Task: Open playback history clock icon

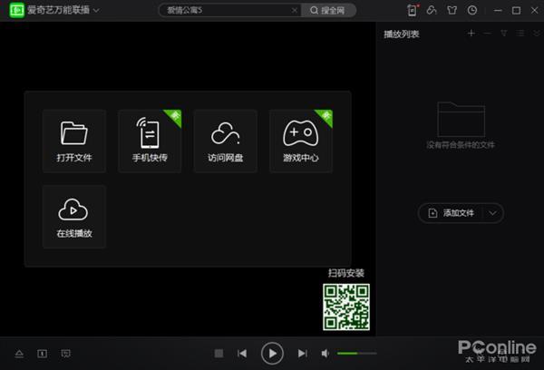Action: pyautogui.click(x=472, y=10)
